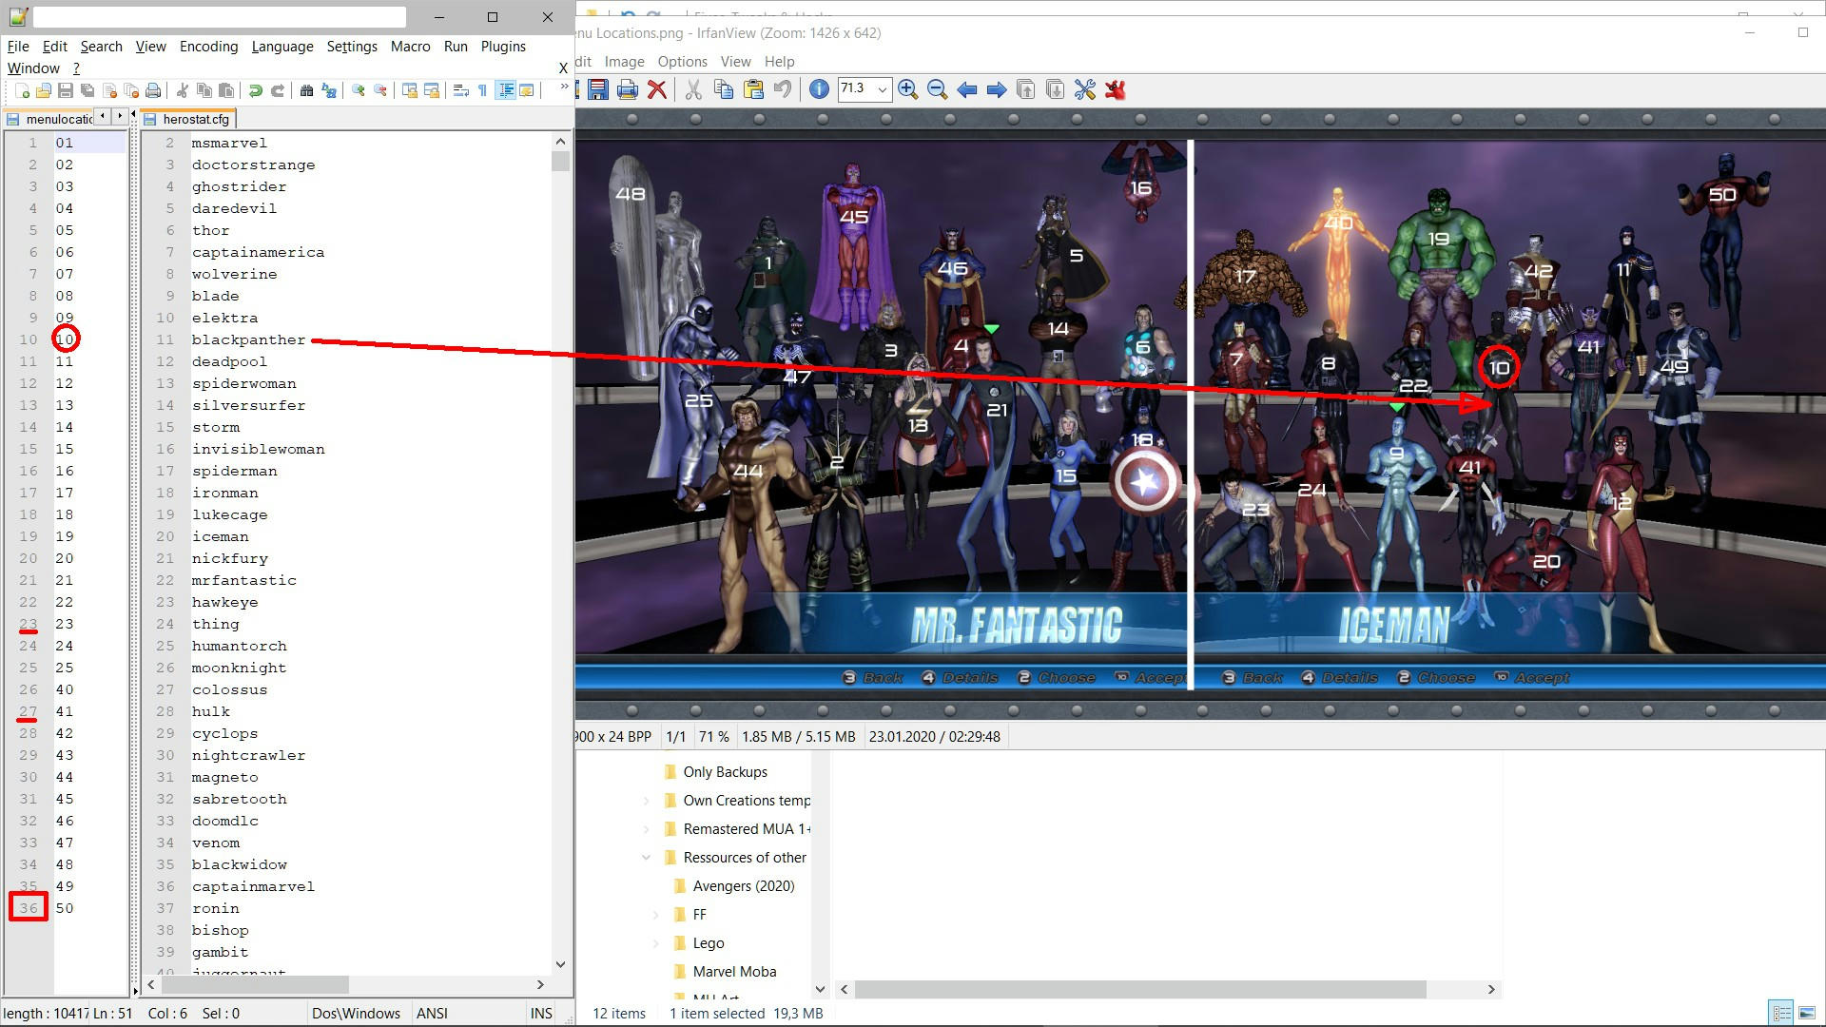Toggle INS mode in status bar
This screenshot has height=1027, width=1826.
[541, 1013]
